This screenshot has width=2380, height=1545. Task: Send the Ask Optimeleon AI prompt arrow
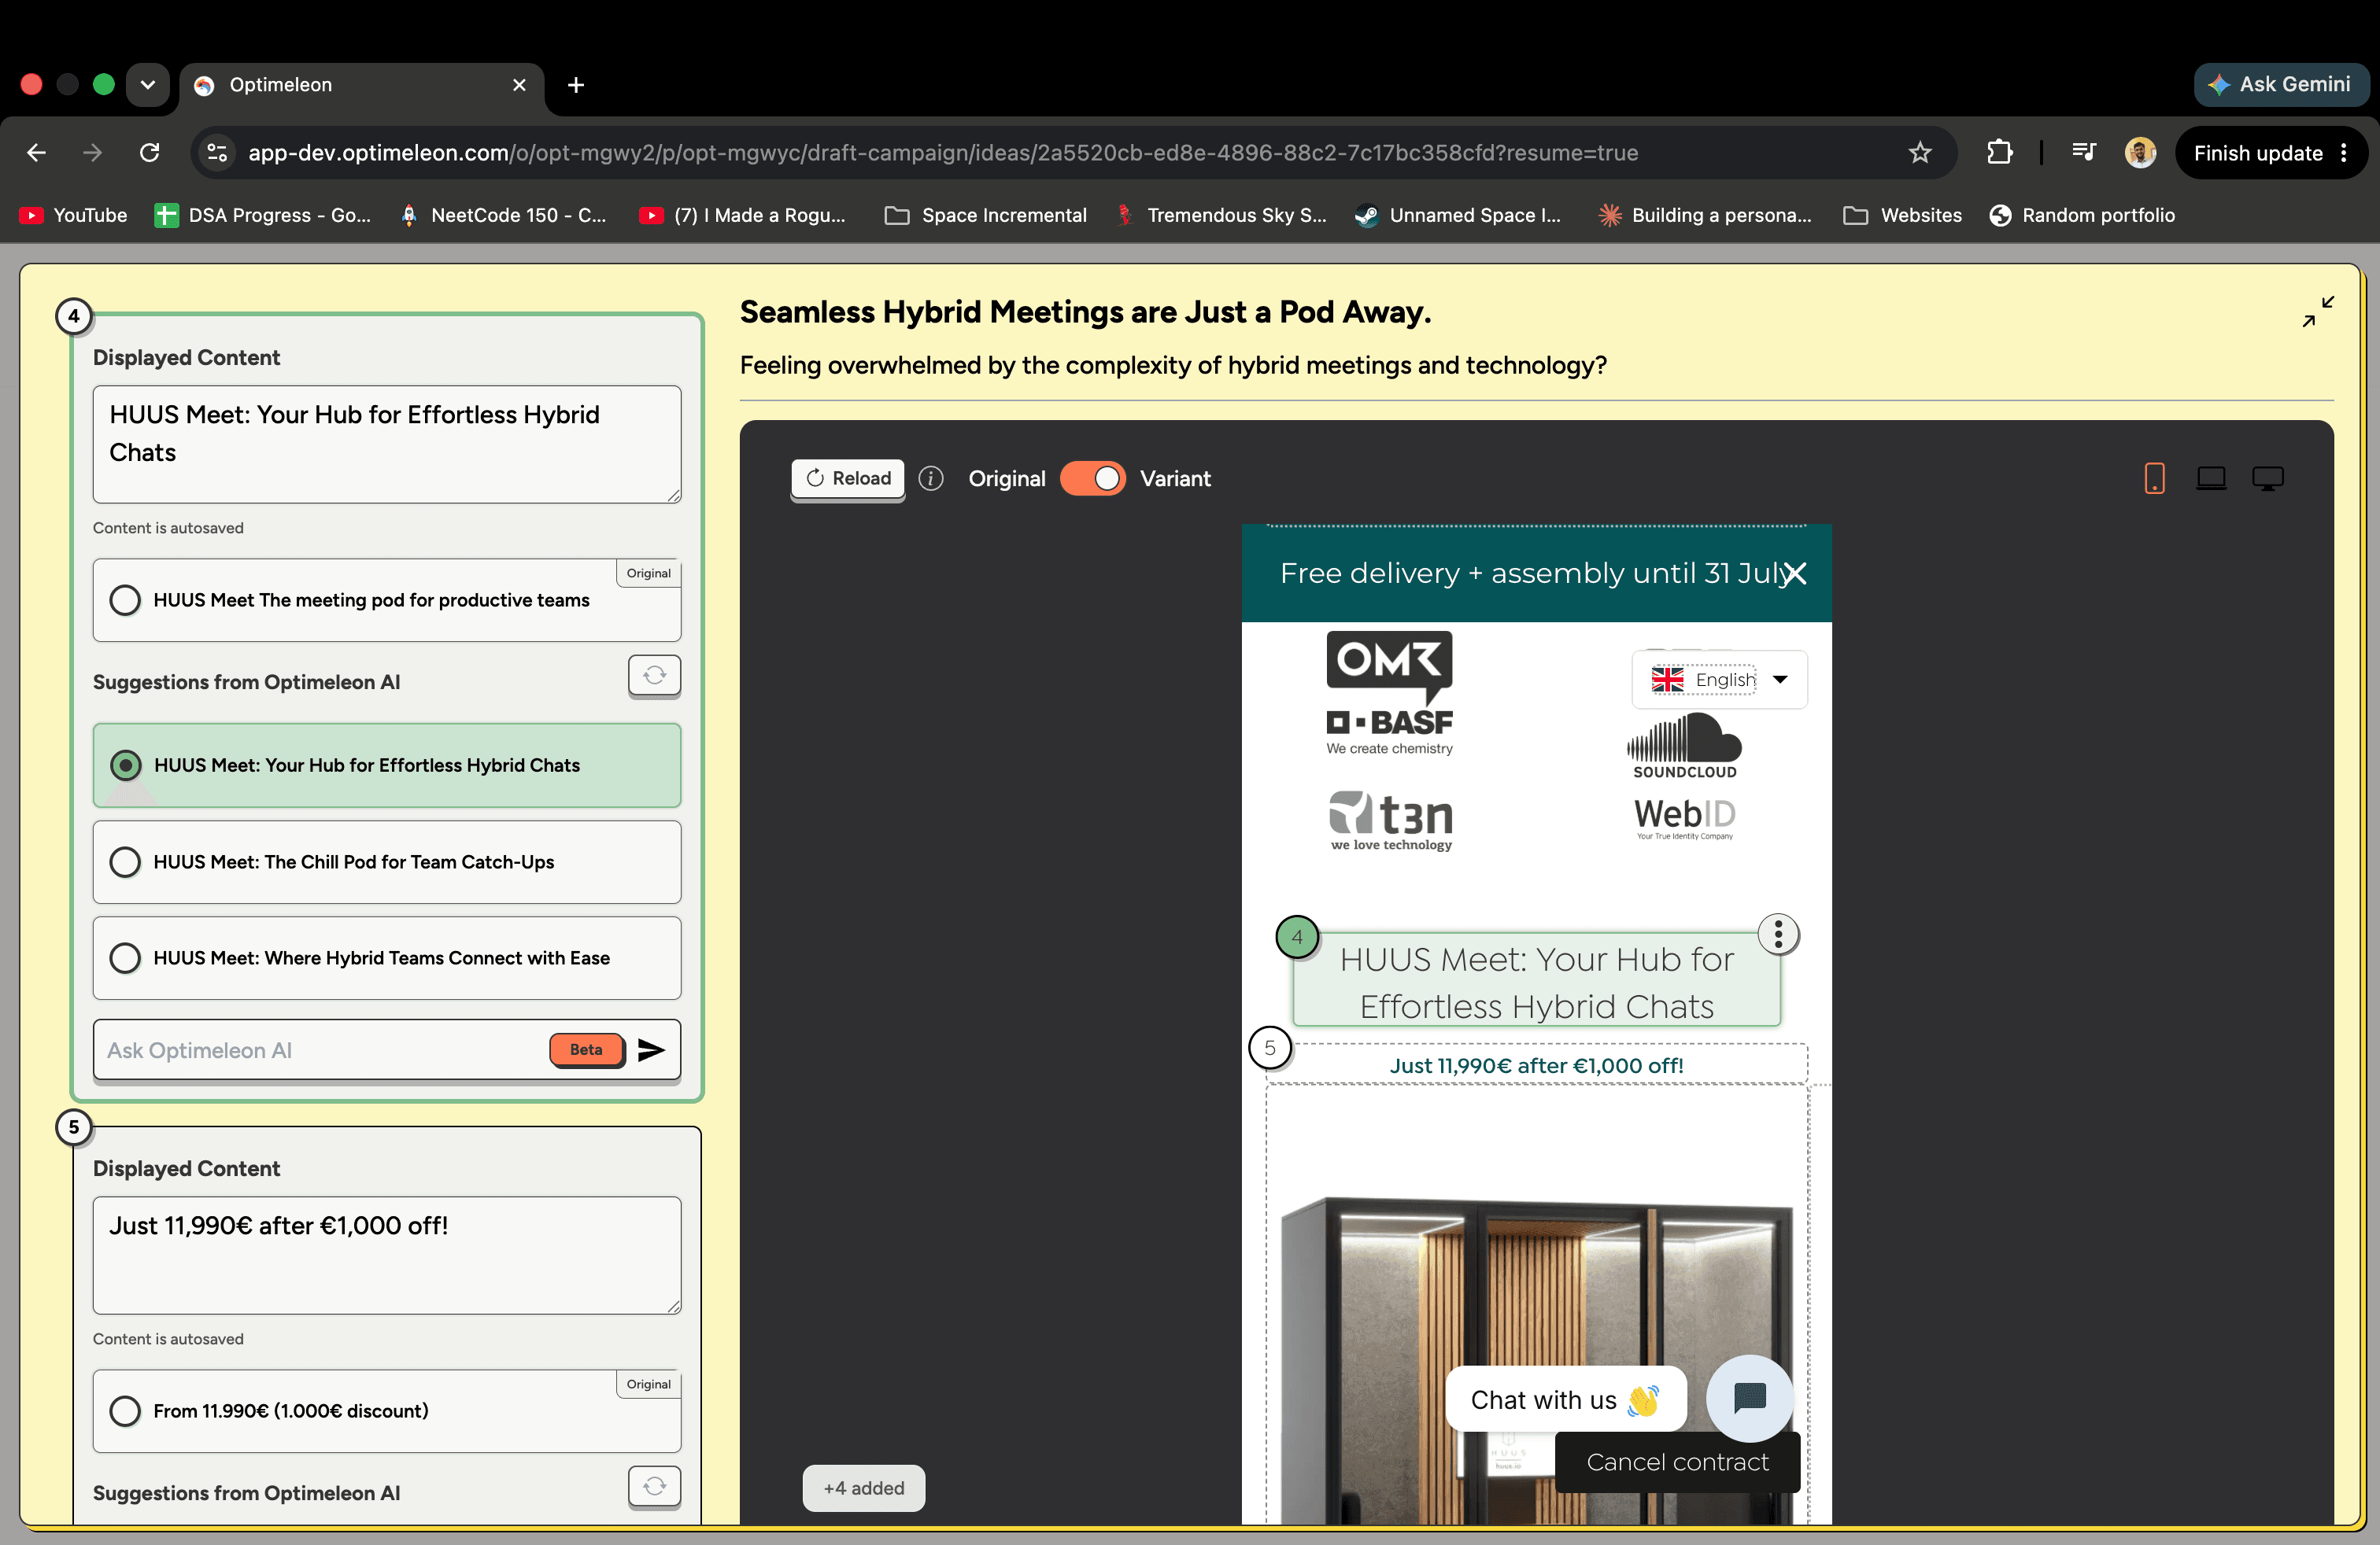click(x=651, y=1049)
